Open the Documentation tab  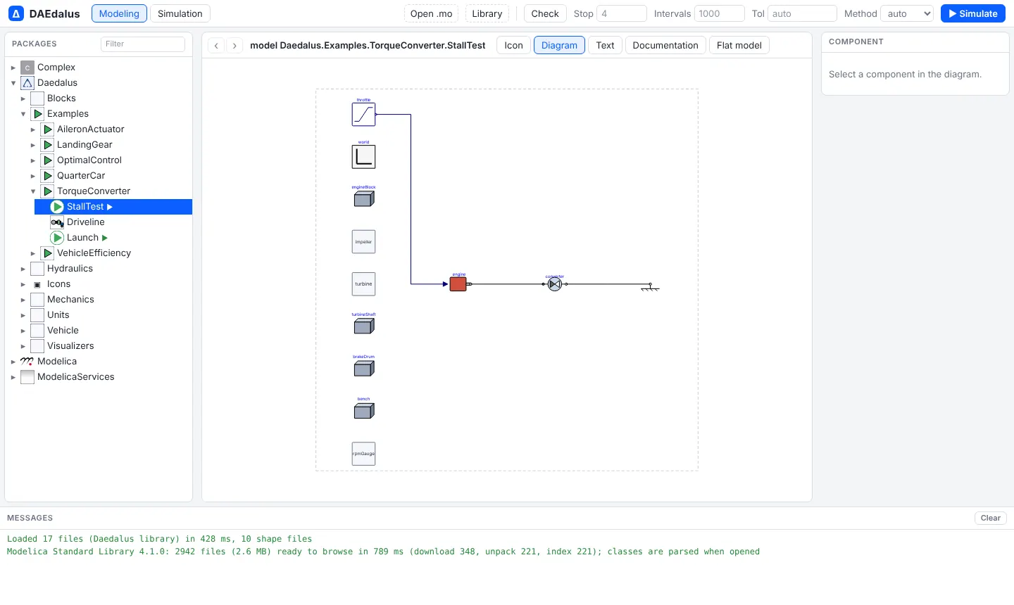point(665,45)
